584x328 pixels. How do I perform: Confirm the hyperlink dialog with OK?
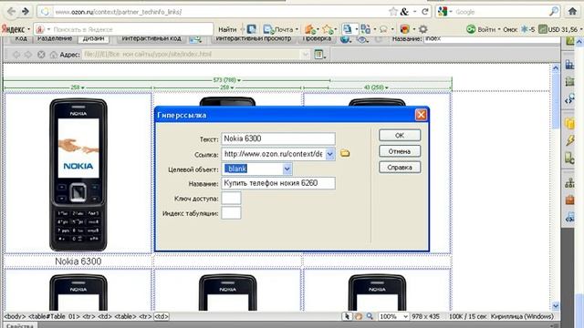point(400,136)
